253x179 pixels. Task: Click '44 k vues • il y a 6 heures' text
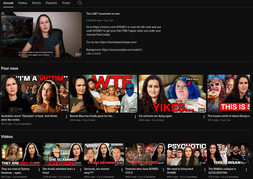coord(14,177)
